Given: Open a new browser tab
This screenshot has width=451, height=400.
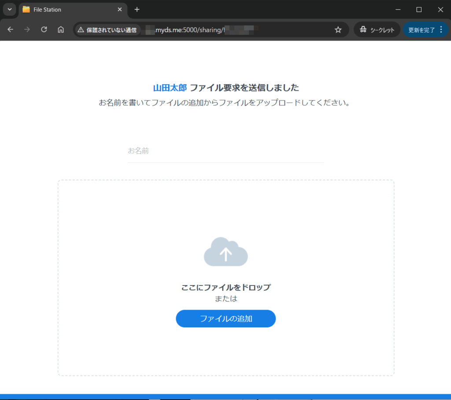Looking at the screenshot, I should click(x=137, y=9).
